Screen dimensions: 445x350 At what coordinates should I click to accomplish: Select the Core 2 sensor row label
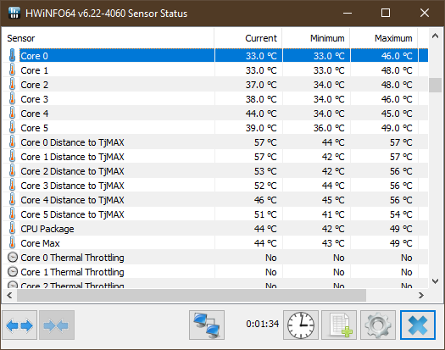(x=35, y=85)
